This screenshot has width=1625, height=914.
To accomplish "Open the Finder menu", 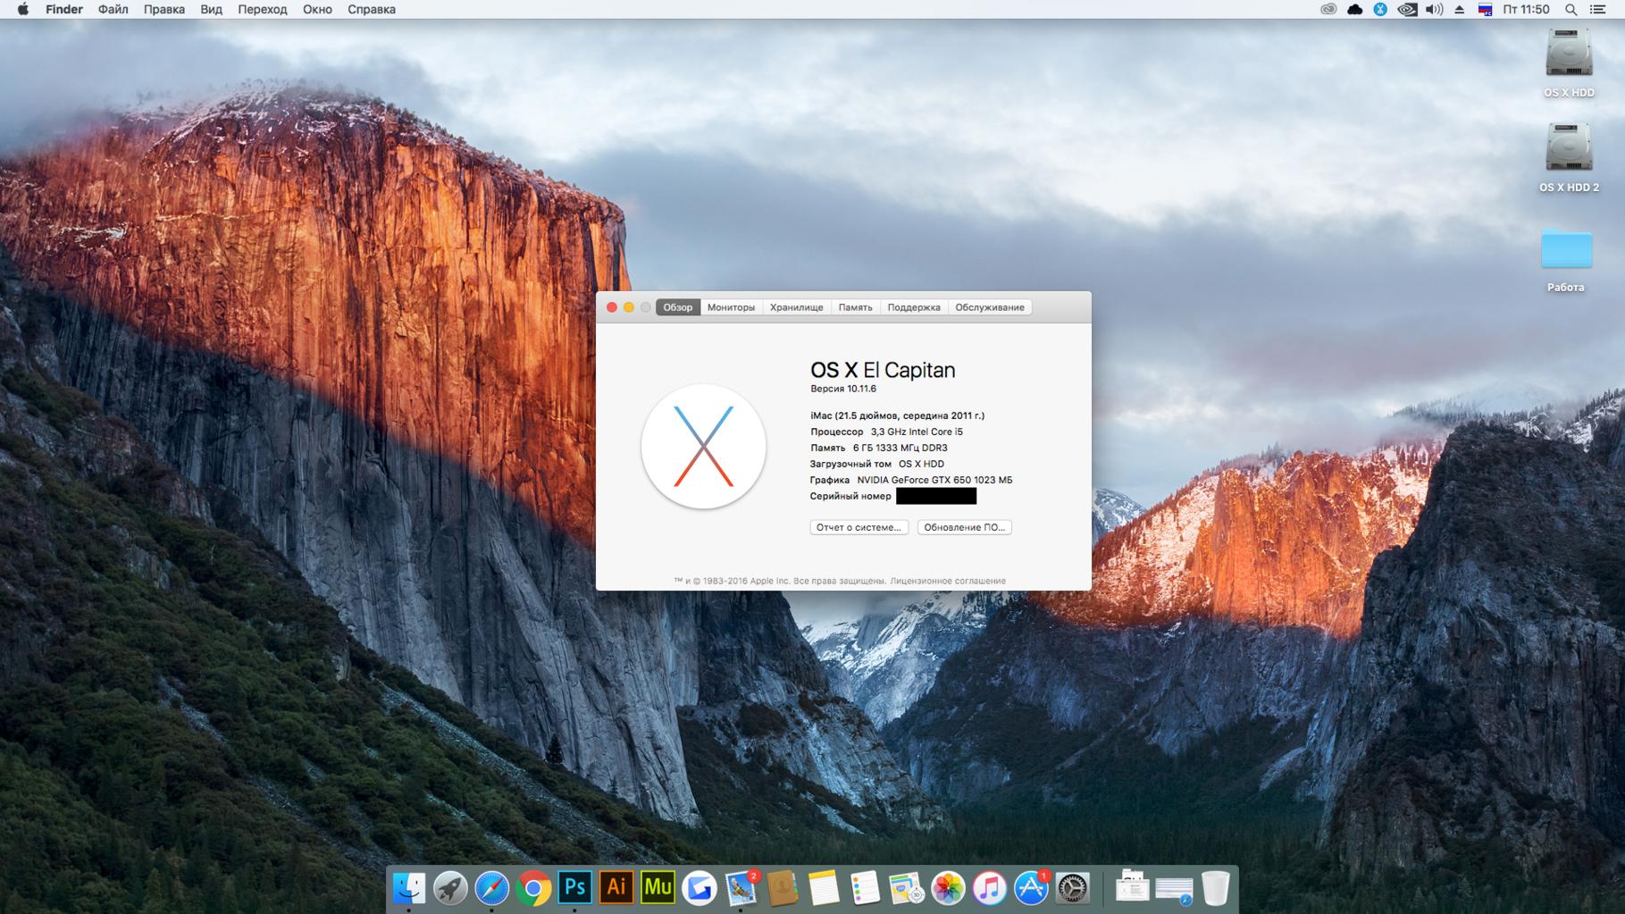I will (64, 9).
